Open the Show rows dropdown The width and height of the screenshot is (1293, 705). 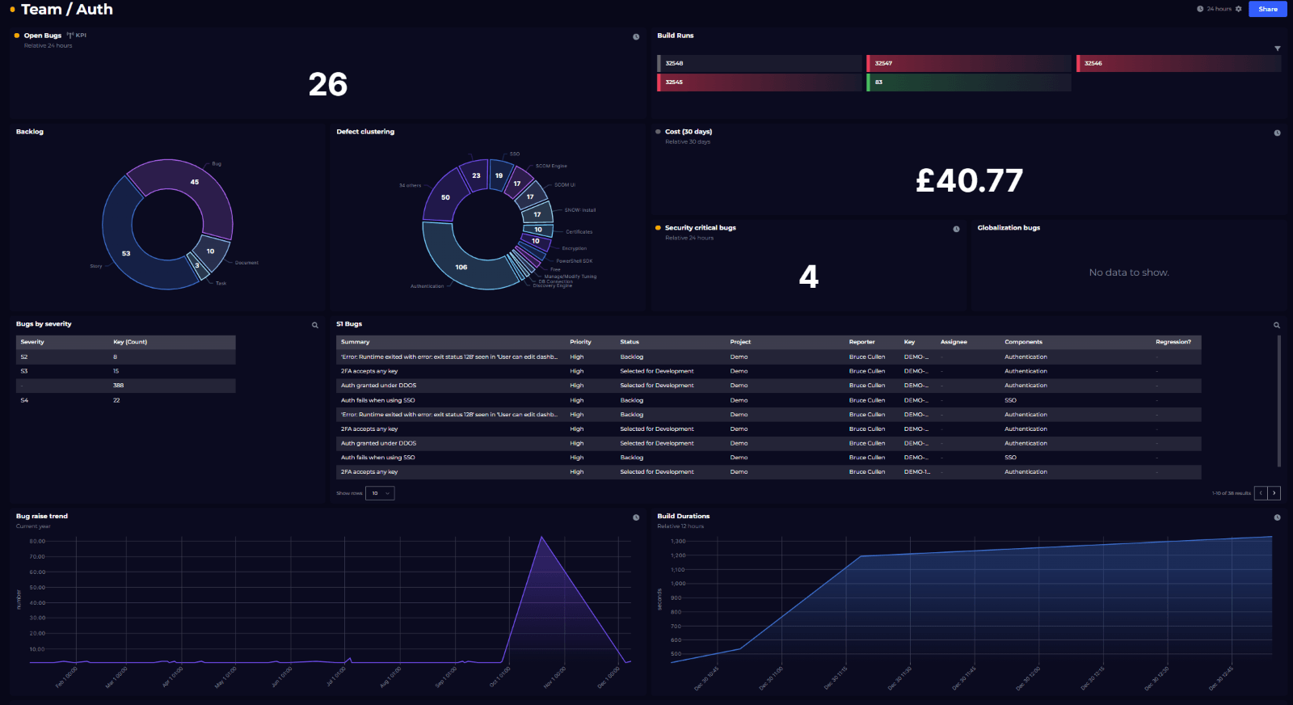(x=380, y=493)
